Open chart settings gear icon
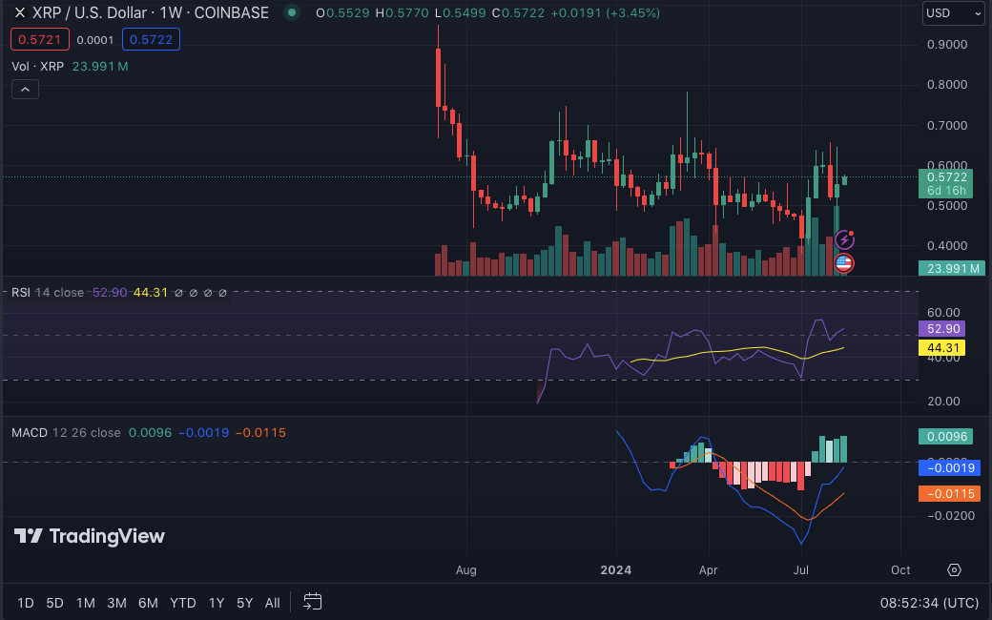This screenshot has width=992, height=620. (954, 569)
